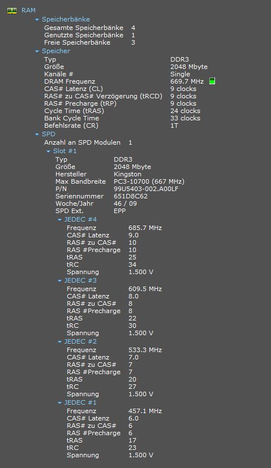Collapse the JEDEC #1 profile

point(60,403)
